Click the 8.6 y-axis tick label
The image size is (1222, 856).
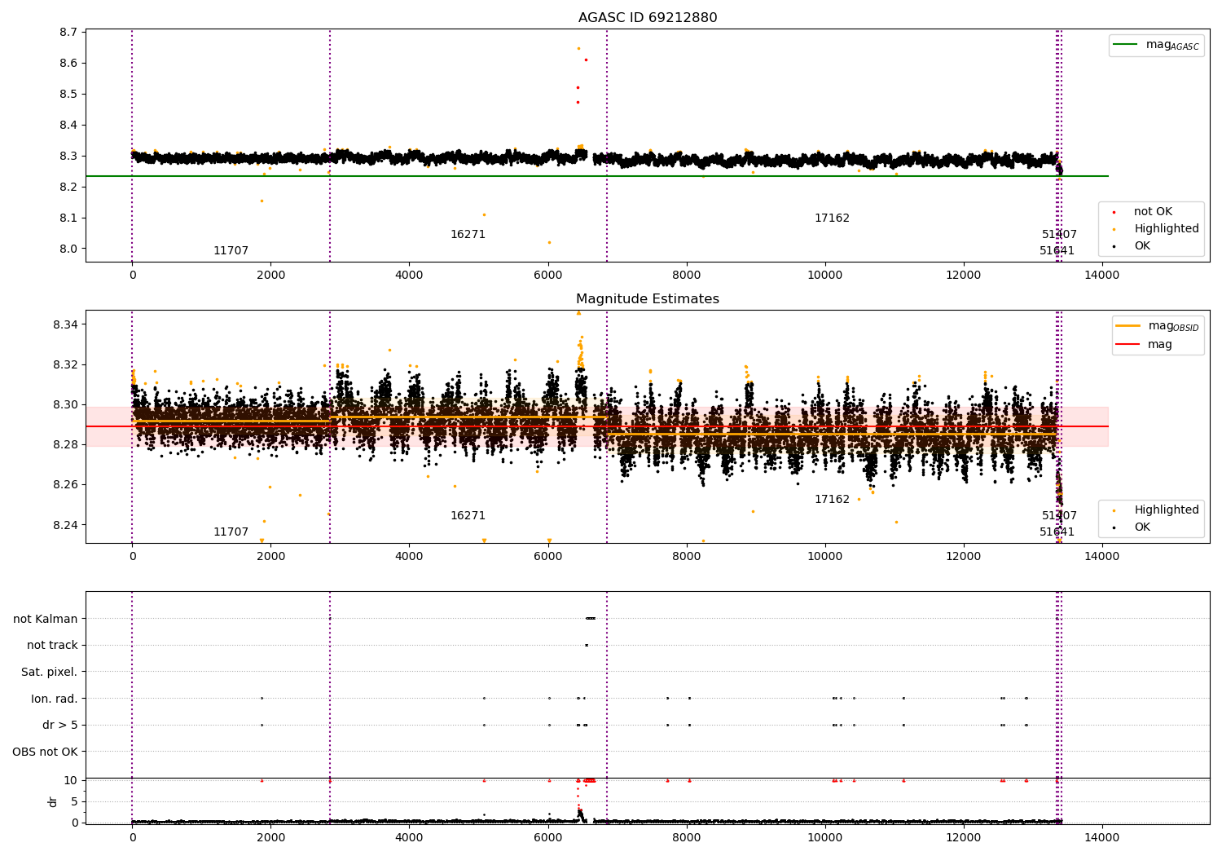[68, 63]
